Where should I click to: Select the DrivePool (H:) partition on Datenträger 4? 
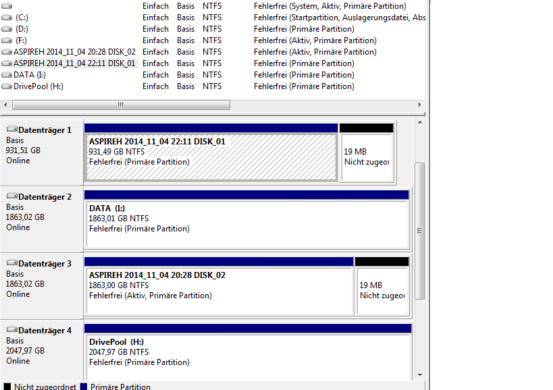tap(246, 354)
